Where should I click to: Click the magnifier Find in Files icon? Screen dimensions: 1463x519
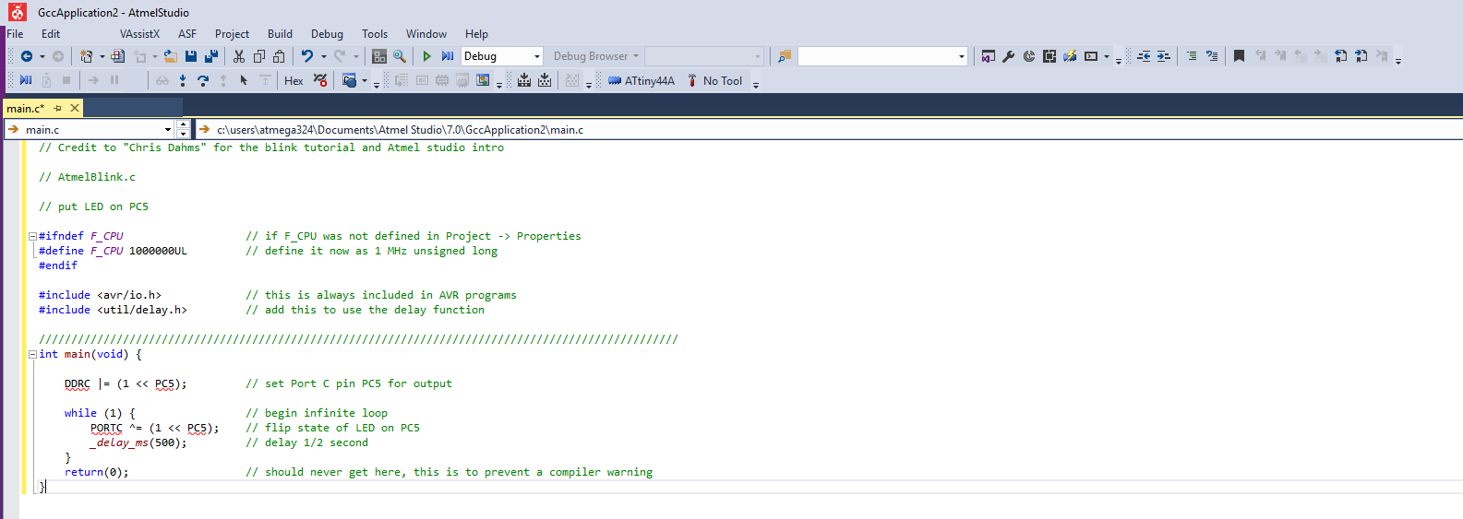[x=400, y=56]
